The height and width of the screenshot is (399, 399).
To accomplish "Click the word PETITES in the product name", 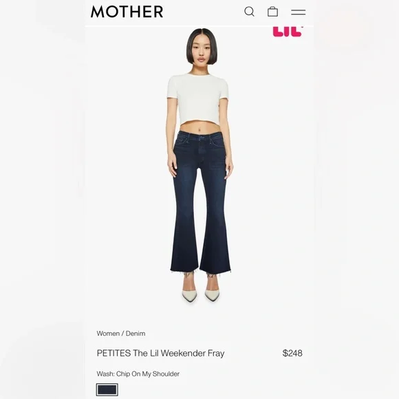I will (x=114, y=353).
